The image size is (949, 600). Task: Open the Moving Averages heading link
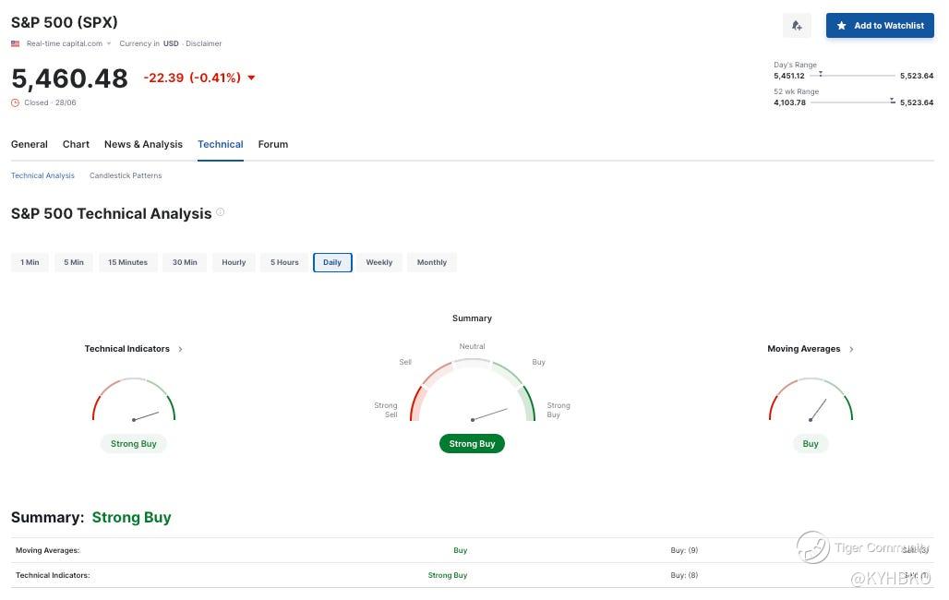804,349
